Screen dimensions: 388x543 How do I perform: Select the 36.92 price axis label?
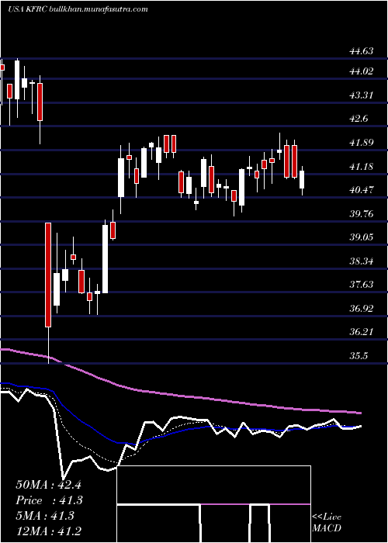pos(362,308)
